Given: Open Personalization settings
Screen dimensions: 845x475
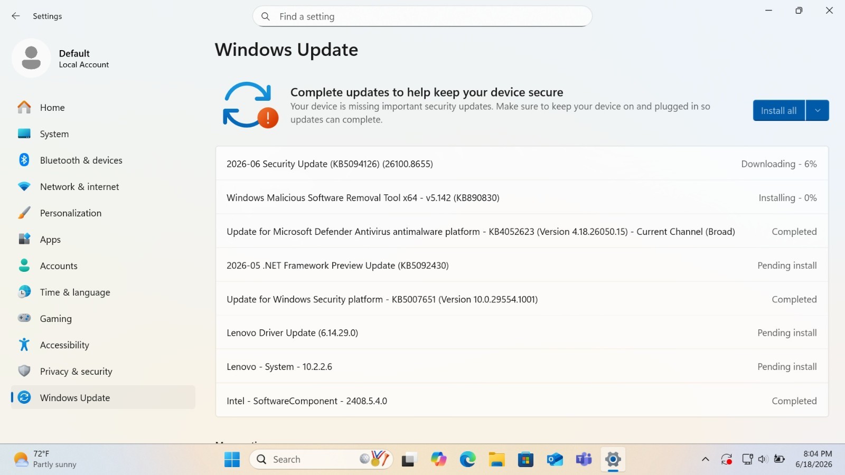Looking at the screenshot, I should [x=103, y=213].
